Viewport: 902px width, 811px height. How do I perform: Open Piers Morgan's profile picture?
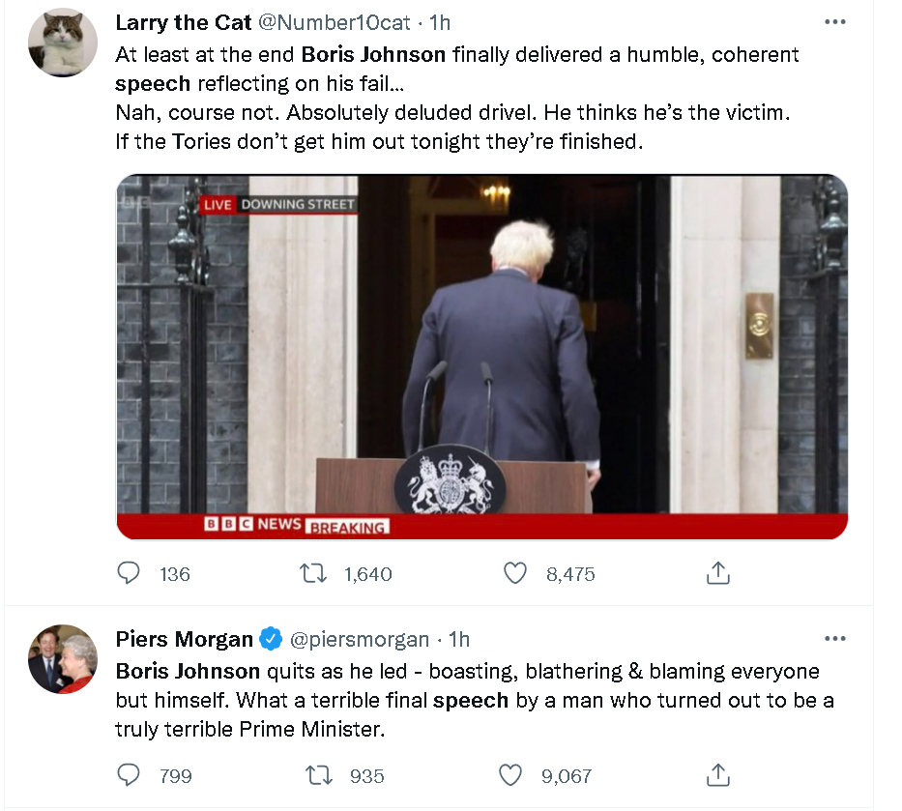tap(63, 660)
